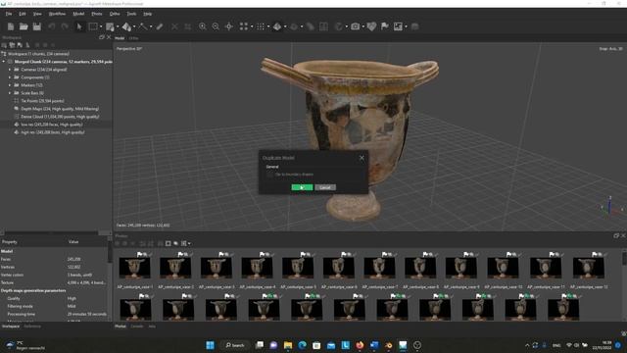Click the Windows Start button
The height and width of the screenshot is (353, 627).
coord(210,345)
